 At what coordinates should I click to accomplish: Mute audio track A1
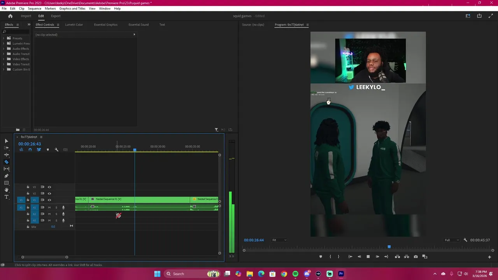[x=49, y=207]
